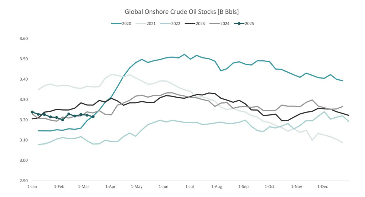Image resolution: width=365 pixels, height=197 pixels.
Task: Select the 1-Dec x-axis label
Action: pos(322,186)
